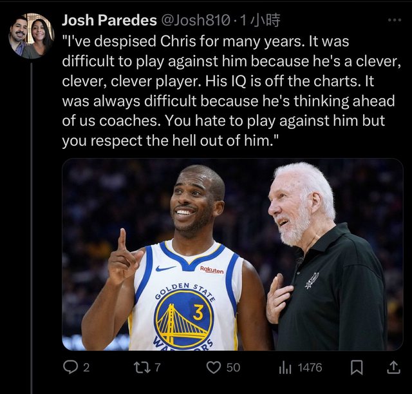Click the Rakuten patch on the jersey
The width and height of the screenshot is (412, 394).
click(212, 269)
